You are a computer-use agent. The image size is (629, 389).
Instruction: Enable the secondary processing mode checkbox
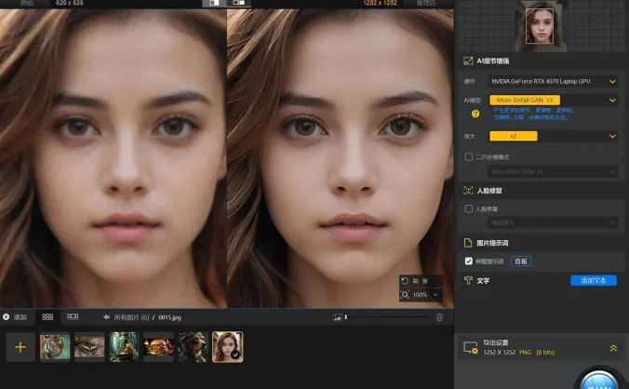click(469, 156)
